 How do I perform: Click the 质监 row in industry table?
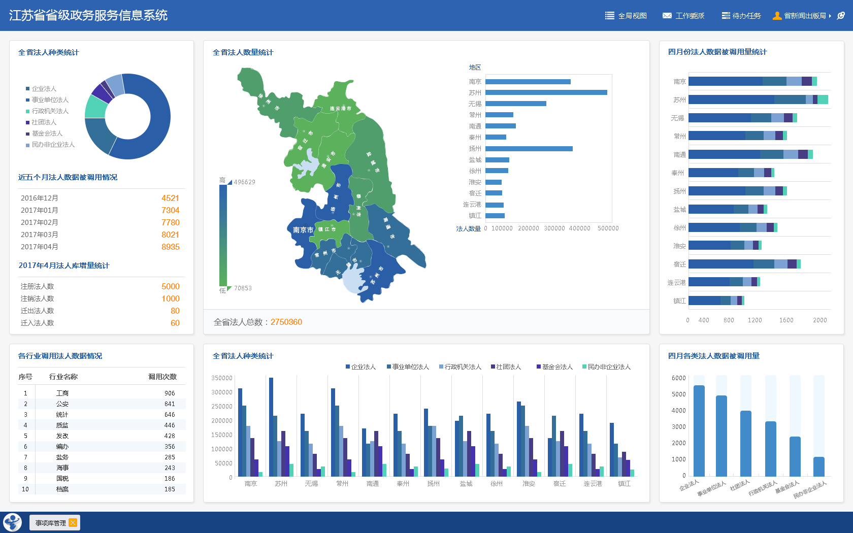(102, 425)
